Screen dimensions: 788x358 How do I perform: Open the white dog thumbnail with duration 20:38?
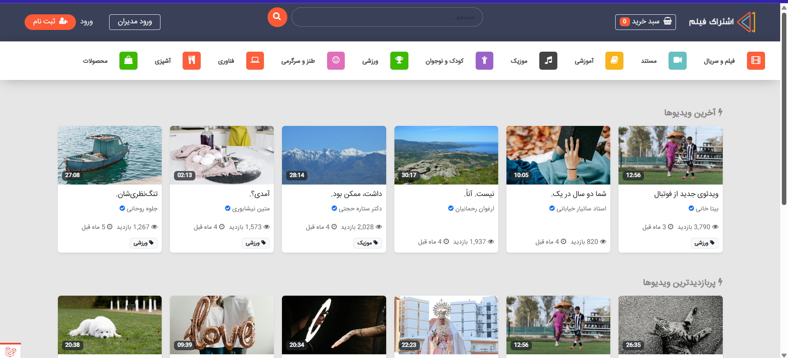110,325
